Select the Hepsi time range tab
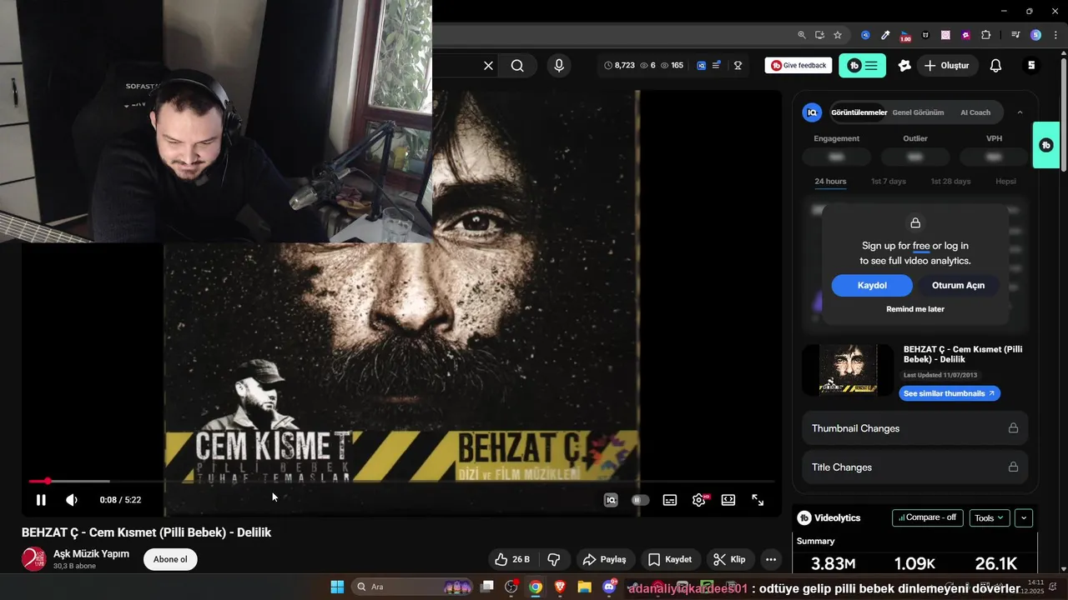This screenshot has height=600, width=1068. pos(1005,182)
